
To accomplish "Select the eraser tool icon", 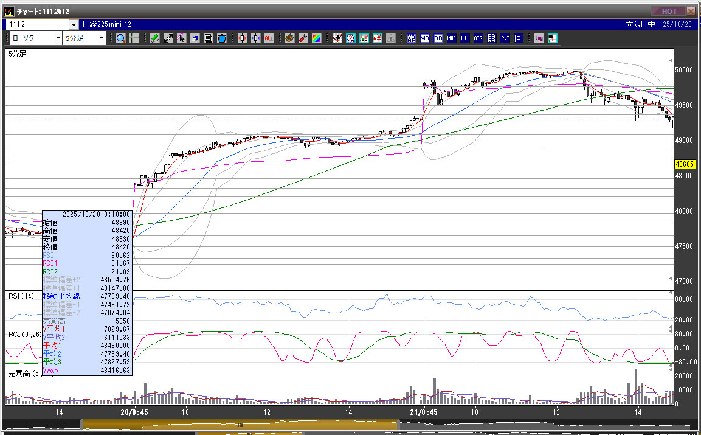I will click(195, 38).
